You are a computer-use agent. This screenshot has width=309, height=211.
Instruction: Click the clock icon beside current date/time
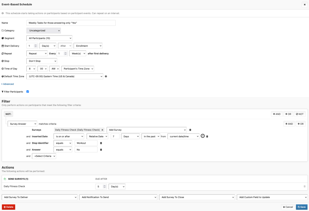pos(202,136)
